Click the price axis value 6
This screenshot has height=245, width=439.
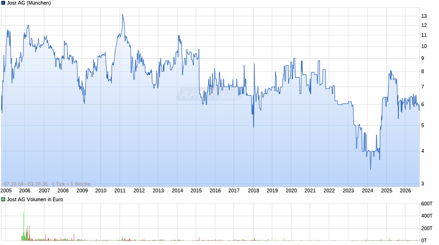click(x=423, y=104)
